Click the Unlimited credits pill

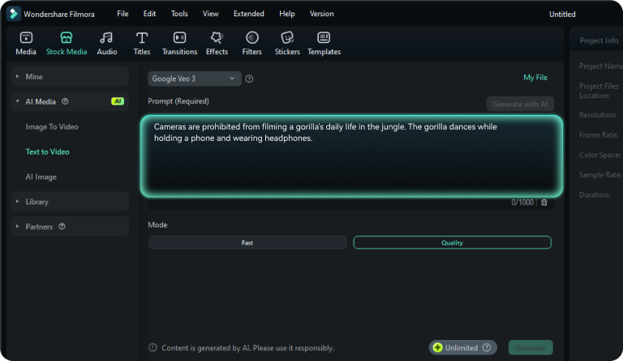point(463,347)
